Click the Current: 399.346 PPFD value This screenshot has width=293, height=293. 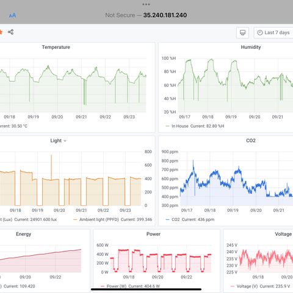click(x=136, y=219)
